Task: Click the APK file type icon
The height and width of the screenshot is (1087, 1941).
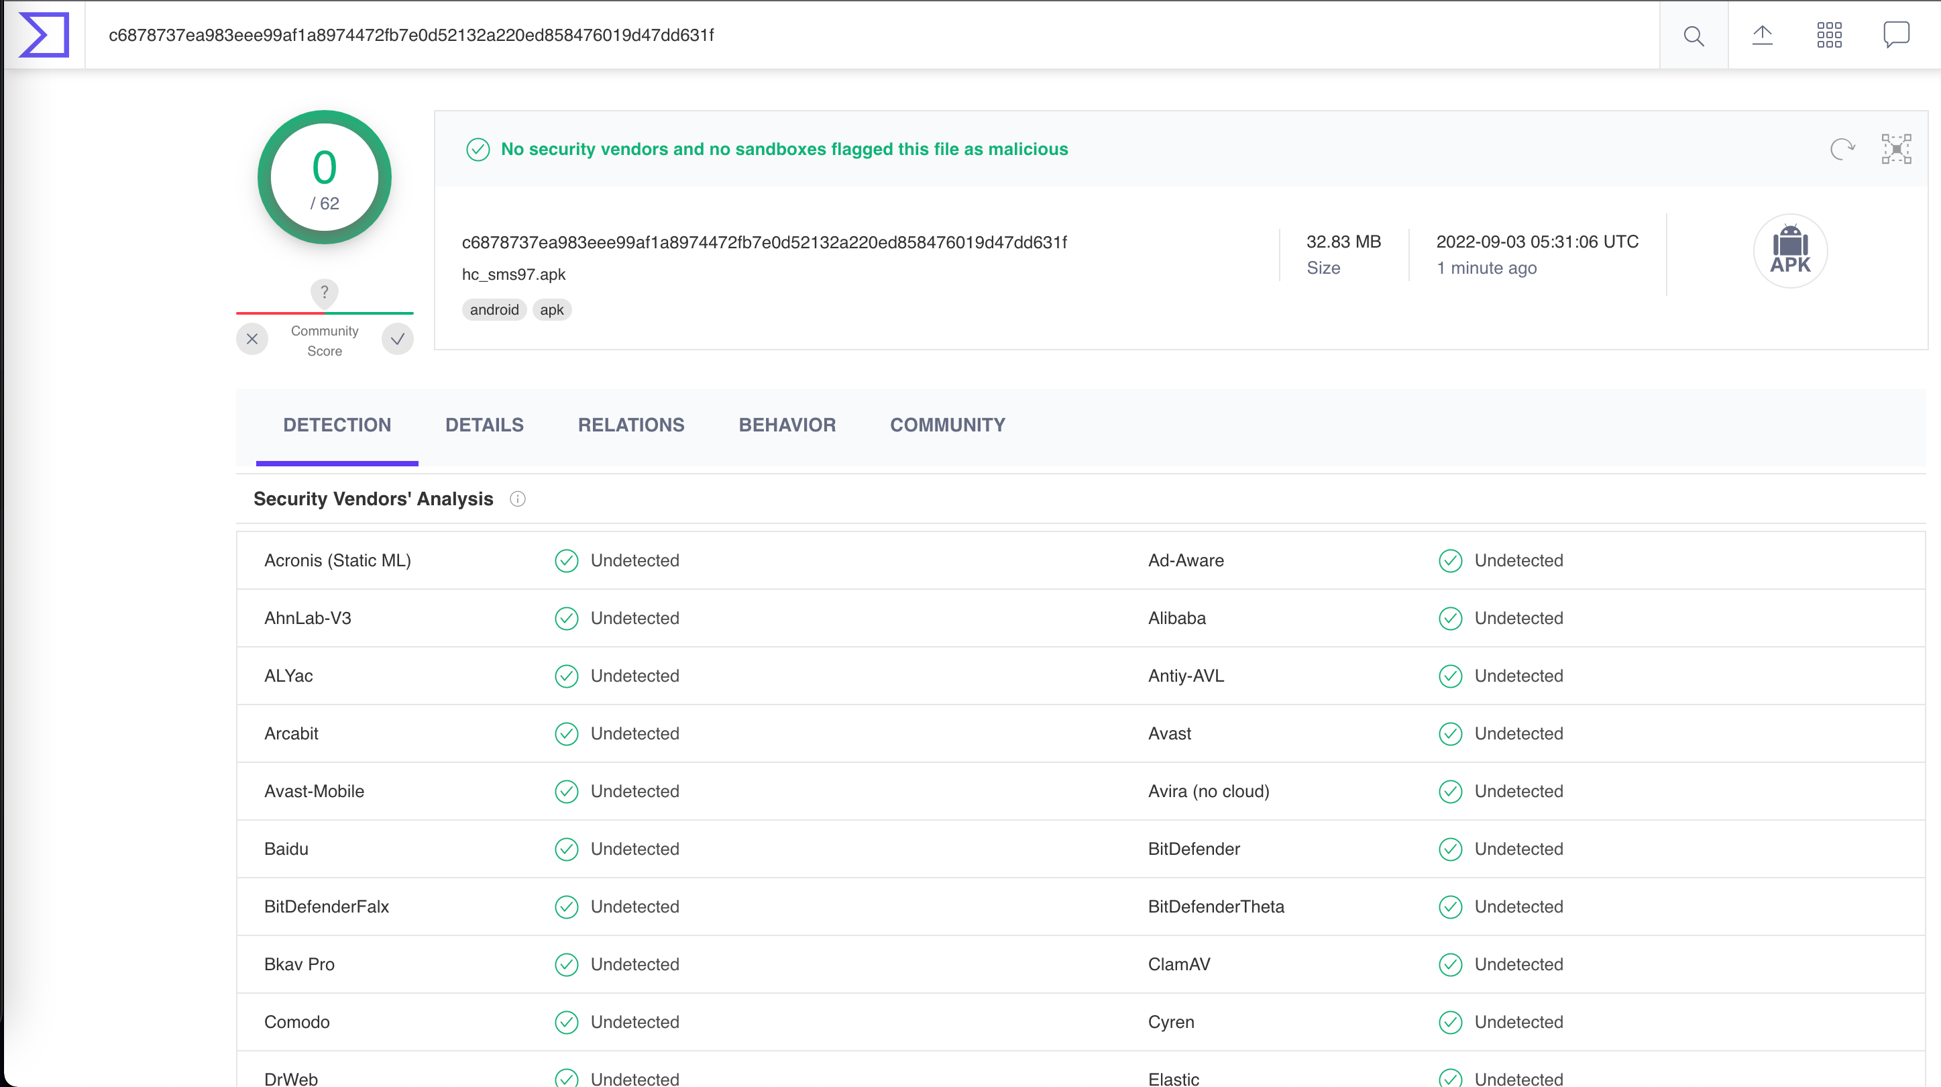Action: tap(1789, 250)
